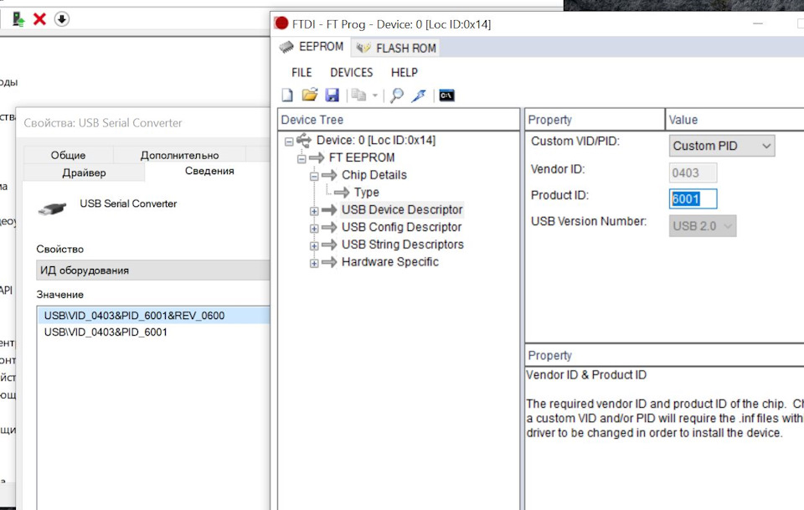This screenshot has width=804, height=510.
Task: Click the Vendor ID field showing 0403
Action: point(693,173)
